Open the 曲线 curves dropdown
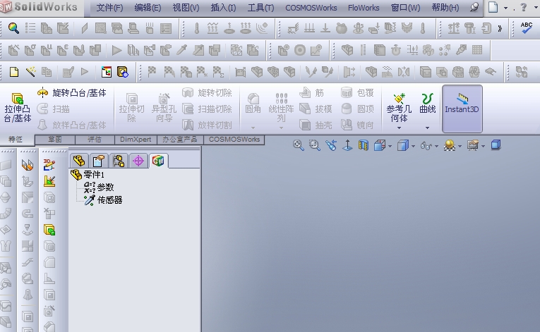 pos(427,128)
